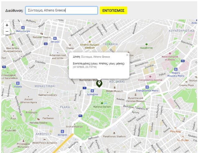198x153 pixels.
Task: Click the Benaki Museum label
Action: (x=114, y=91)
